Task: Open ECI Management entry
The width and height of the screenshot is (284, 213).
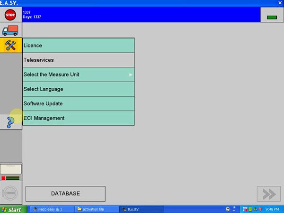Action: pos(79,118)
